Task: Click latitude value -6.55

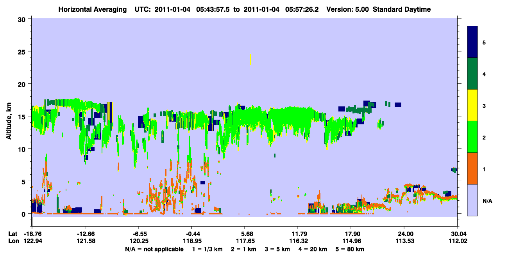Action: click(x=138, y=234)
